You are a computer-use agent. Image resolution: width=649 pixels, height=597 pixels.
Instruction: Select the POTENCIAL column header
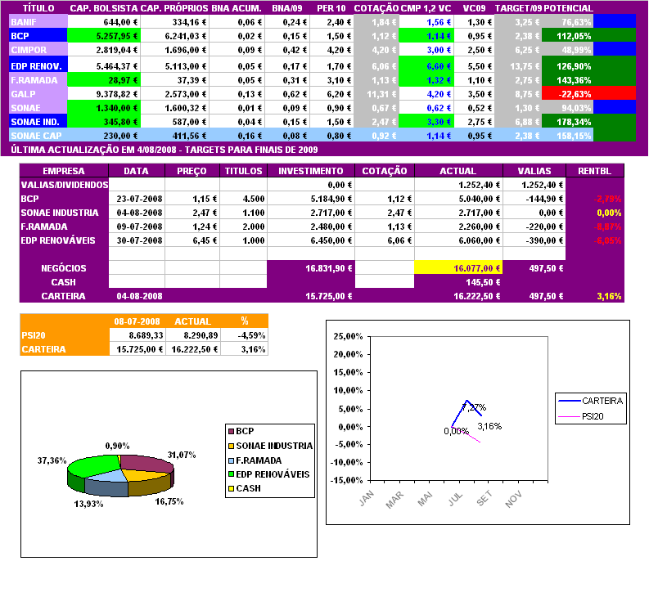(568, 8)
